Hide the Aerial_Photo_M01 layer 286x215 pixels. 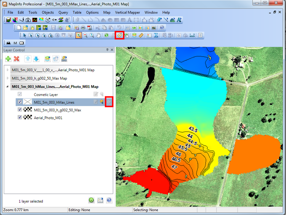click(x=20, y=118)
